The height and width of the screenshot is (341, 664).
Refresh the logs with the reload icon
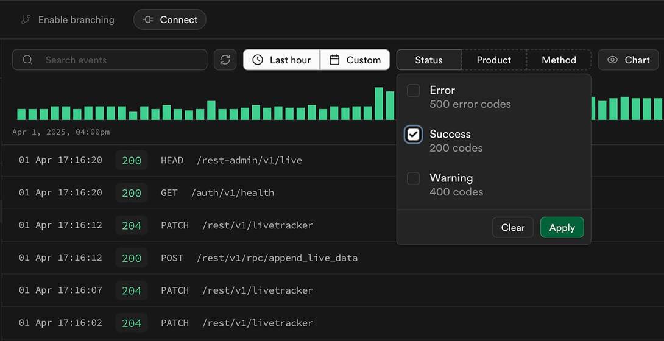click(x=225, y=60)
